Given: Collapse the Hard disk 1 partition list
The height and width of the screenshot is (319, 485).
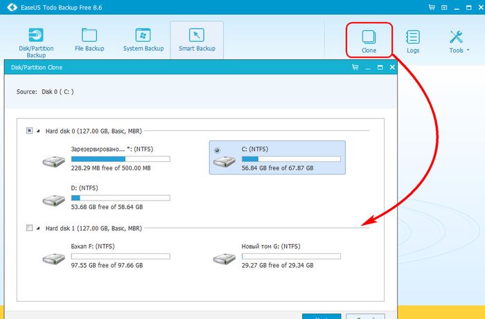Looking at the screenshot, I should tap(39, 228).
